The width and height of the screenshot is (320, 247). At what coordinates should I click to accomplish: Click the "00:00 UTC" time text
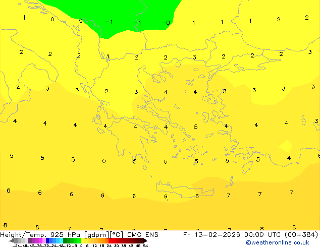pos(263,235)
